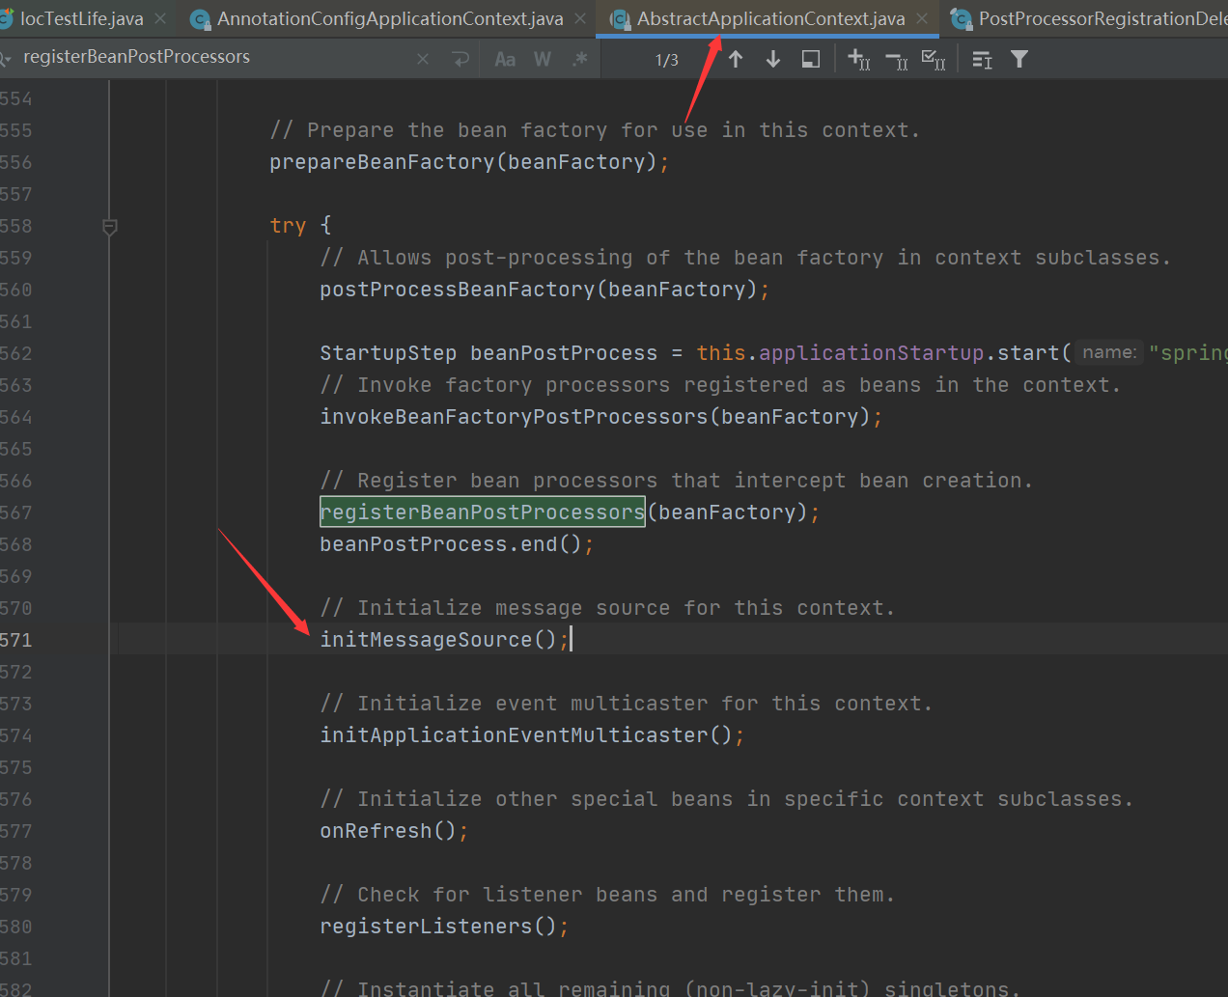Toggle Match Case (Aa) option
1228x997 pixels.
point(505,59)
